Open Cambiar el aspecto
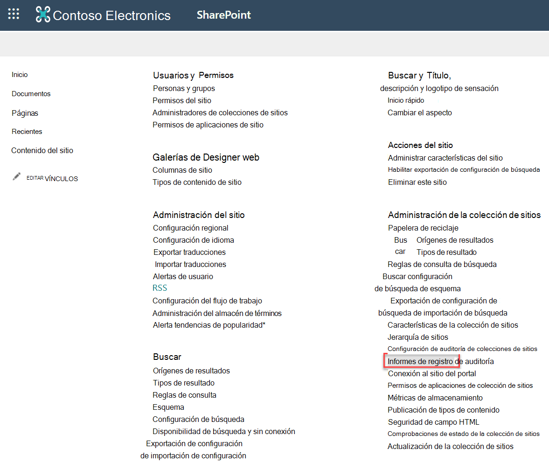549x463 pixels. 420,113
